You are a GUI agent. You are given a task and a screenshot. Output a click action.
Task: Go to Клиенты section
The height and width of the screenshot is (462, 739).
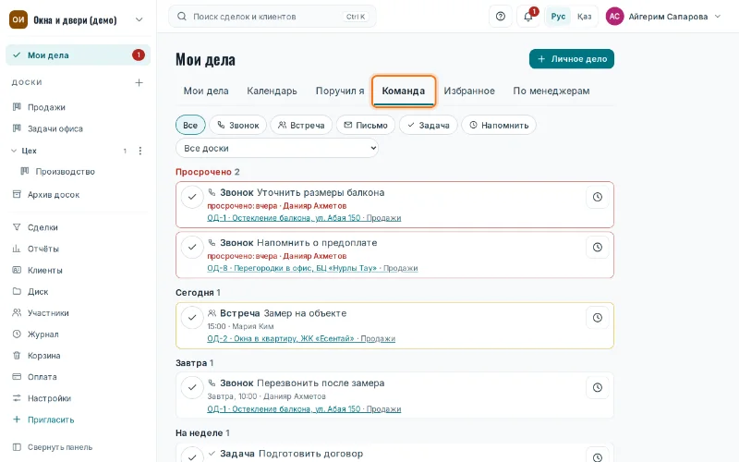78,270
